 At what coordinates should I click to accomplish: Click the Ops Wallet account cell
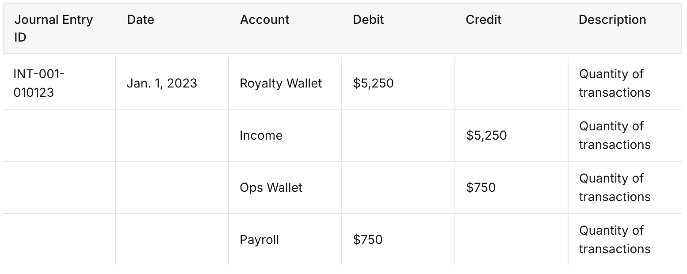pyautogui.click(x=271, y=187)
